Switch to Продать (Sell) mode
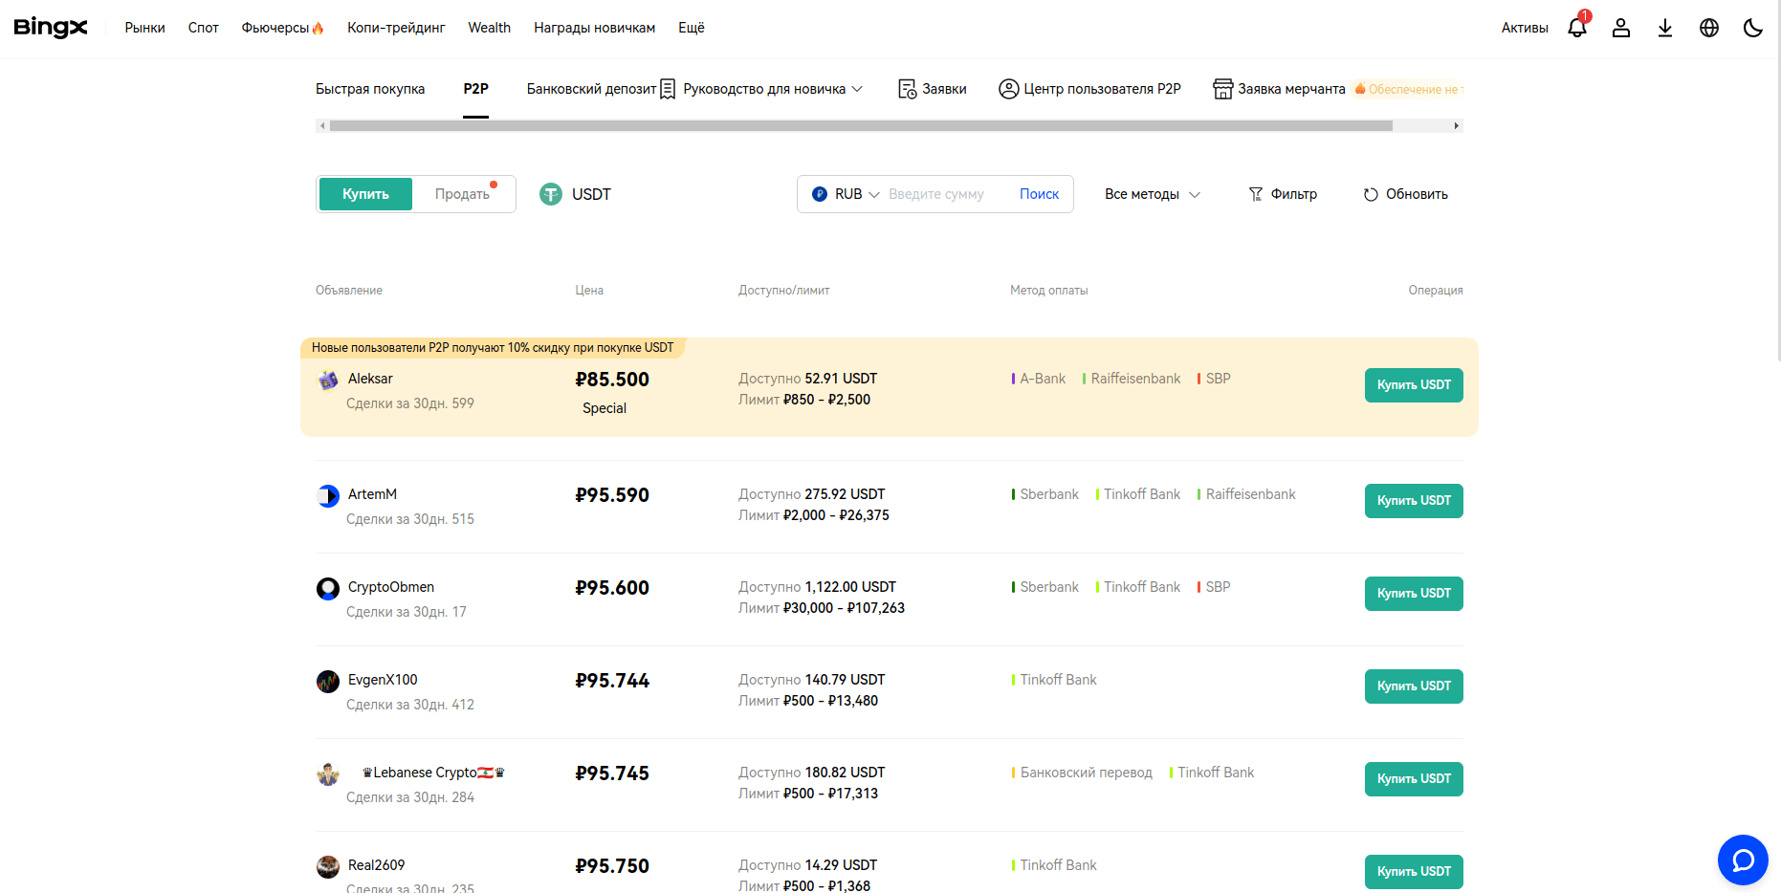This screenshot has width=1781, height=893. (x=463, y=194)
